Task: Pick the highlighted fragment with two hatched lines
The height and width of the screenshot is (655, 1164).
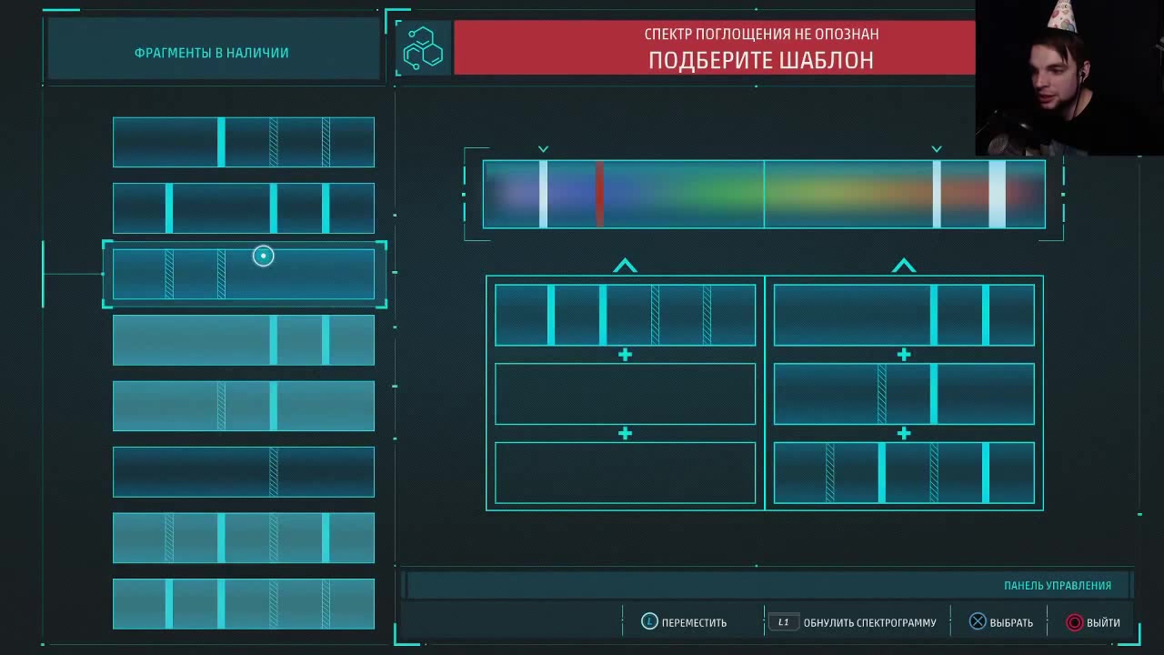Action: (243, 274)
